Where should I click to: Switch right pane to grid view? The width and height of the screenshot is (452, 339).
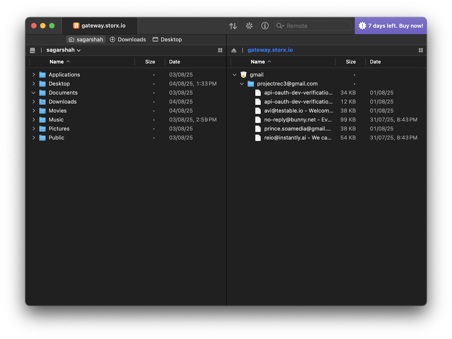pyautogui.click(x=421, y=50)
